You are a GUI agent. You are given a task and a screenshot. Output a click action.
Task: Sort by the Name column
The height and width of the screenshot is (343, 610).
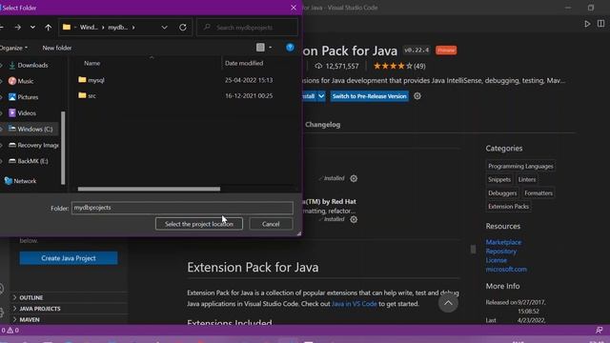point(92,63)
